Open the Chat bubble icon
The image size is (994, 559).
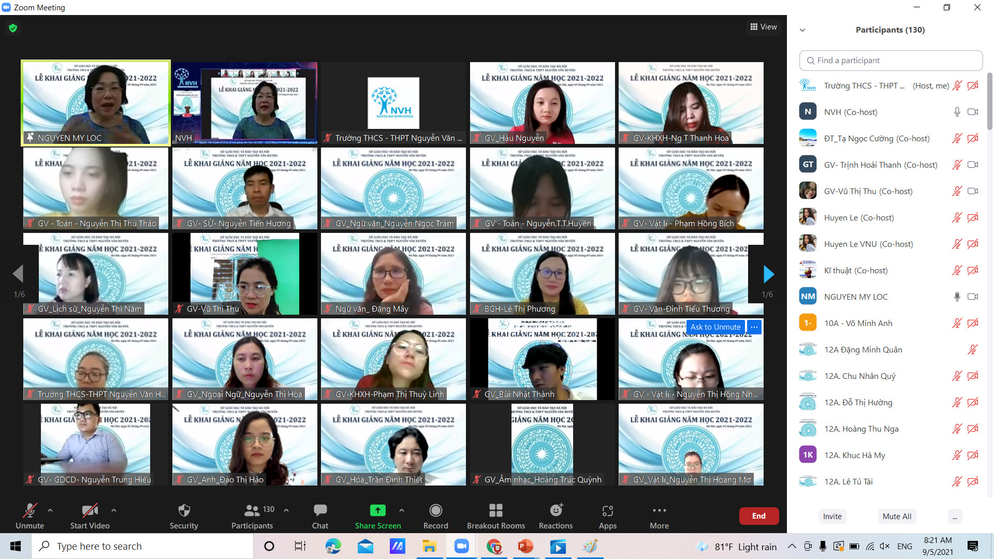[320, 510]
